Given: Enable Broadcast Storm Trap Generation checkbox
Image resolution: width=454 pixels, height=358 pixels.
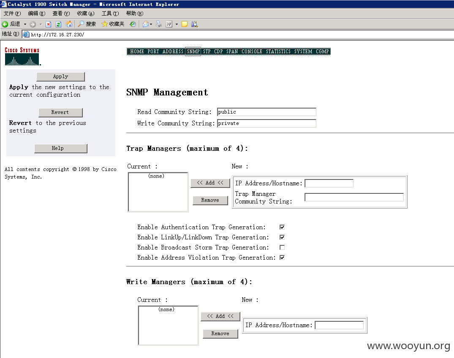Looking at the screenshot, I should click(282, 247).
